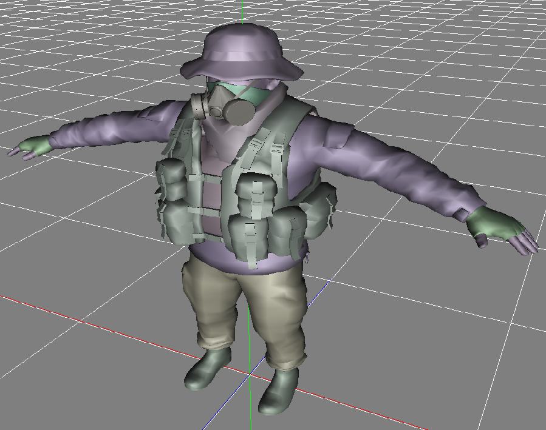This screenshot has height=430, width=546.
Task: Click the world origin where the axes intersect
Action: click(250, 375)
